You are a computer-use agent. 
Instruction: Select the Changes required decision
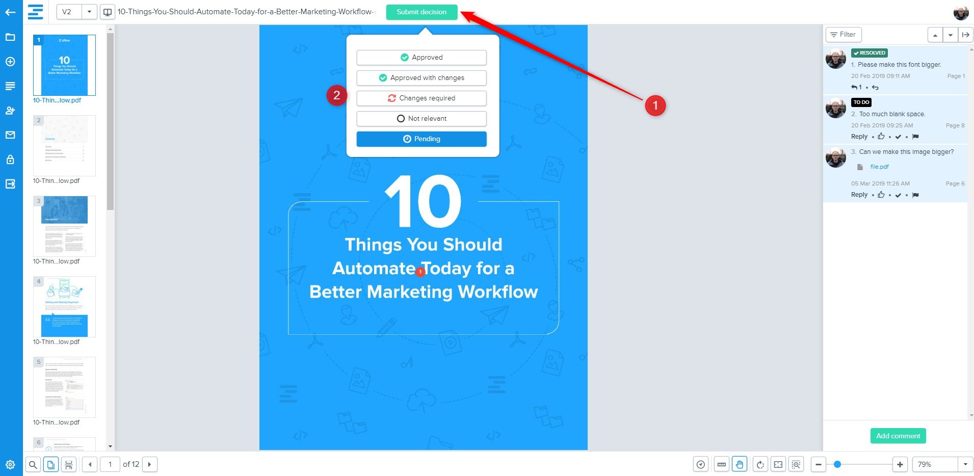click(421, 98)
